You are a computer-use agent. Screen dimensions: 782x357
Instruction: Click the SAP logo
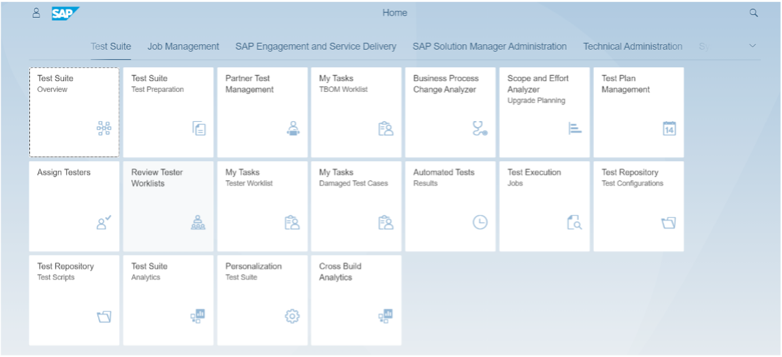(x=65, y=14)
